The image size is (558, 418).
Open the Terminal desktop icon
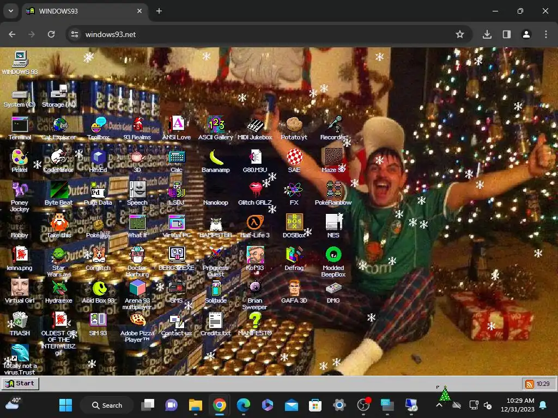pyautogui.click(x=20, y=128)
